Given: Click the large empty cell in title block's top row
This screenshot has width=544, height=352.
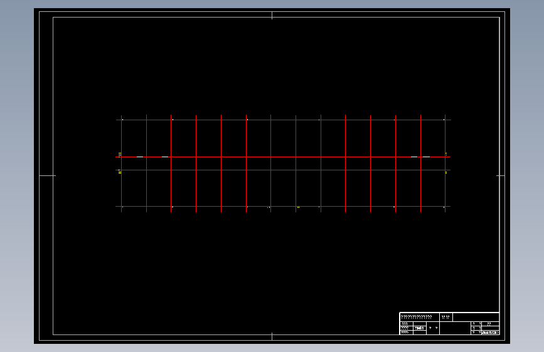Looking at the screenshot, I should point(476,317).
